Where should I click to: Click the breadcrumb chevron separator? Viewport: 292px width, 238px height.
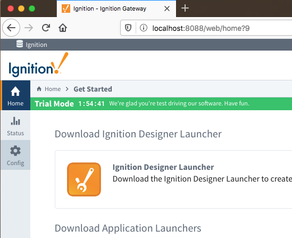[67, 89]
